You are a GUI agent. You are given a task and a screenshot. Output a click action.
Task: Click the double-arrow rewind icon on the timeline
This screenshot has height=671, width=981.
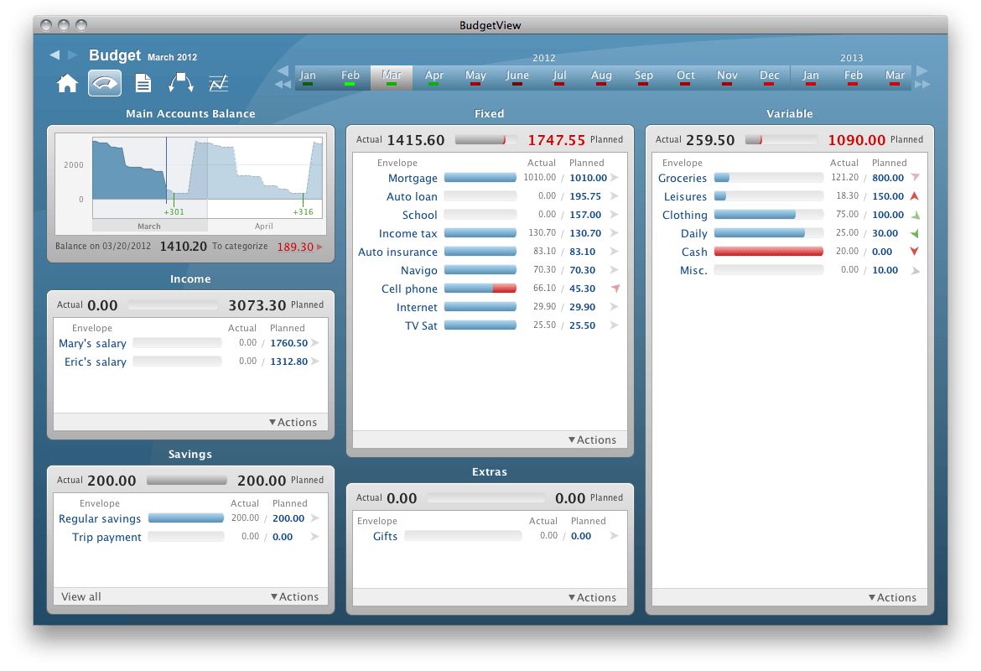[283, 83]
